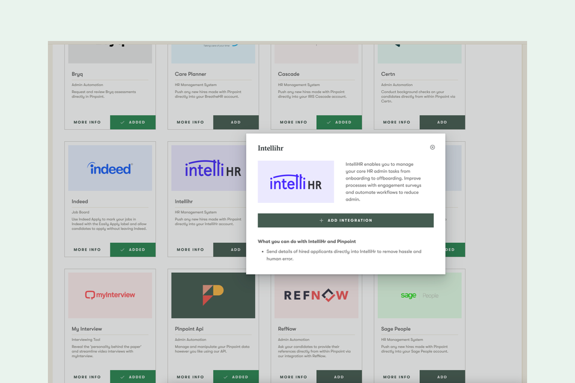575x383 pixels.
Task: Select the "Sage People" card title
Action: [x=396, y=329]
